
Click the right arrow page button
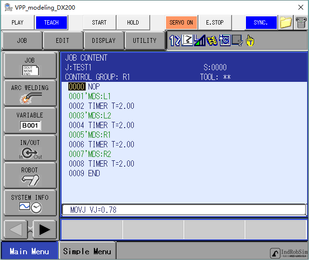45,230
